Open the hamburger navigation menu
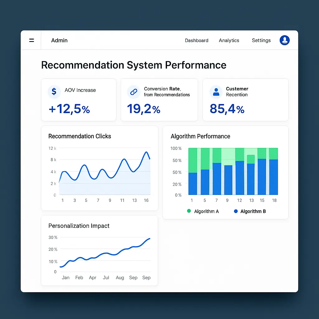319x319 pixels. pyautogui.click(x=31, y=40)
